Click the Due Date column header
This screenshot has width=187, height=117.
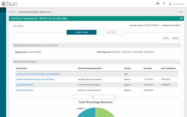pyautogui.click(x=148, y=68)
